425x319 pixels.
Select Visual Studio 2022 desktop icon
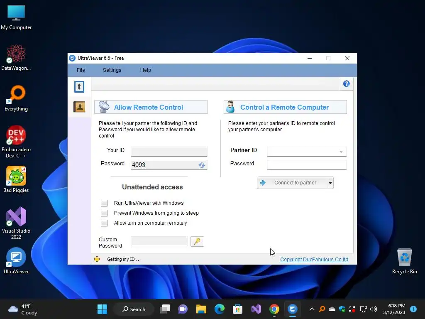pos(16,223)
